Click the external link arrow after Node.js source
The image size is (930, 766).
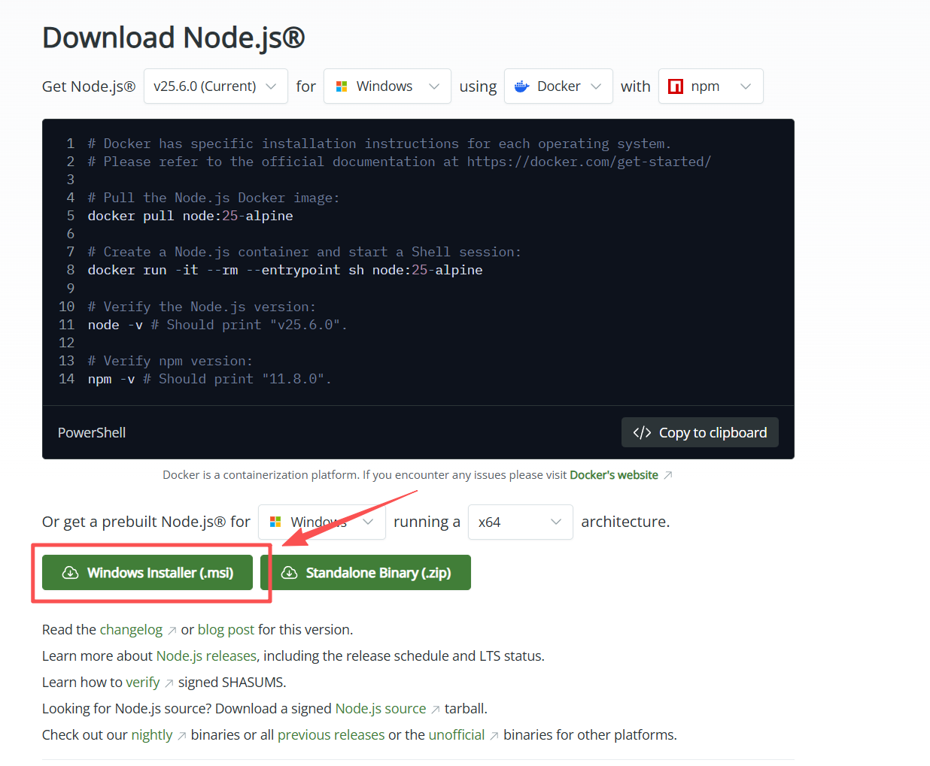coord(436,709)
